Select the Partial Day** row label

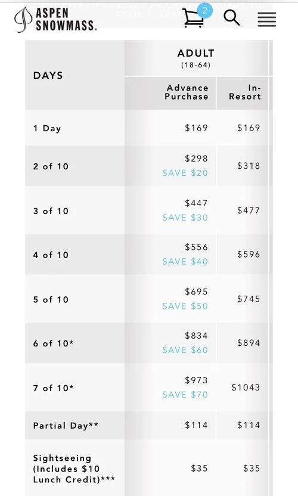[66, 426]
